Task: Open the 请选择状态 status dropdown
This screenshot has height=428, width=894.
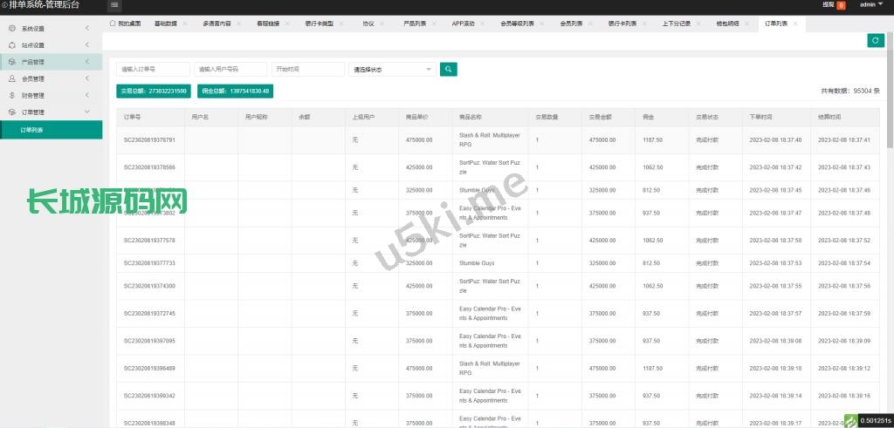Action: 392,69
